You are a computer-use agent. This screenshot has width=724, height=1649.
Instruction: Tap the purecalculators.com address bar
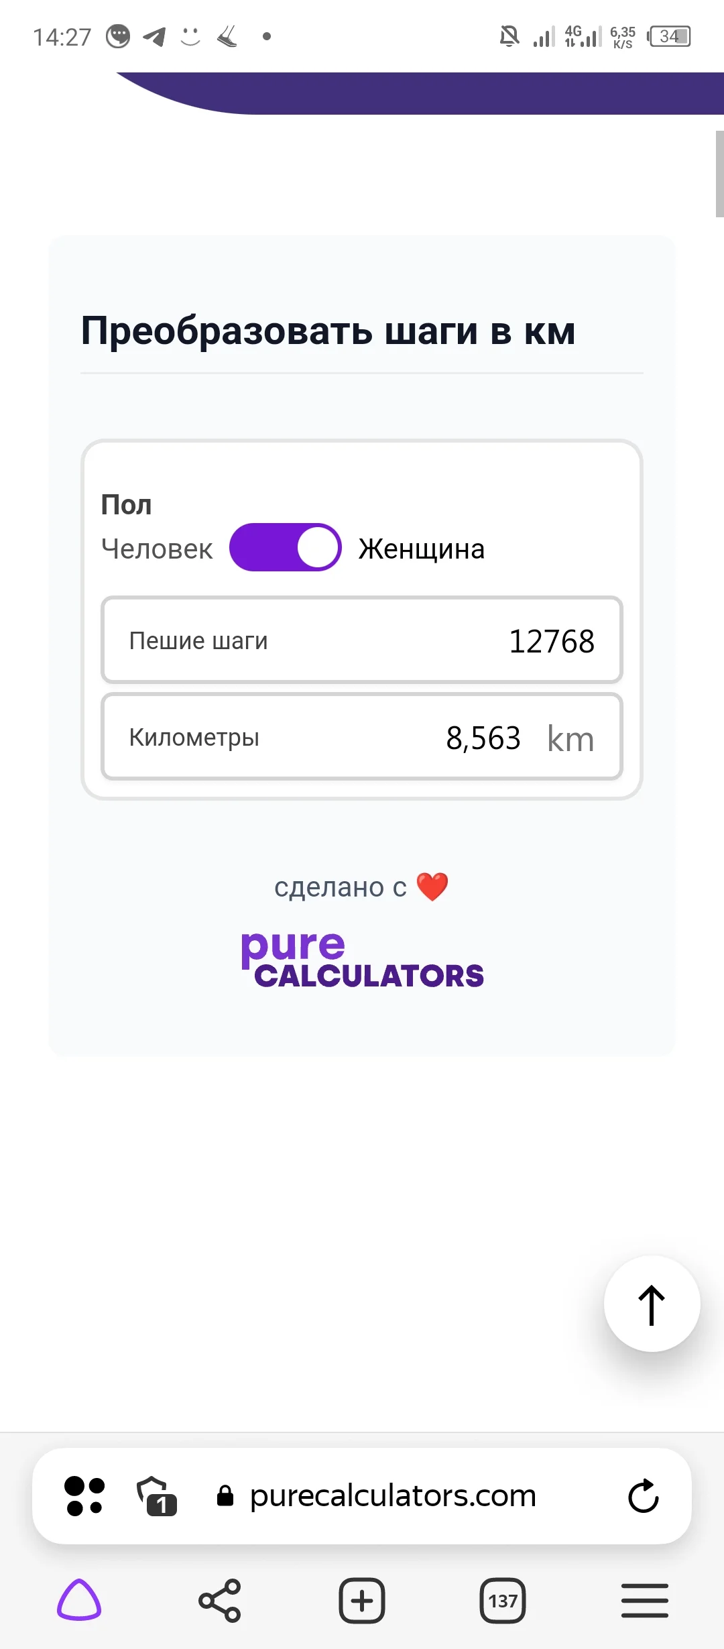pyautogui.click(x=393, y=1496)
